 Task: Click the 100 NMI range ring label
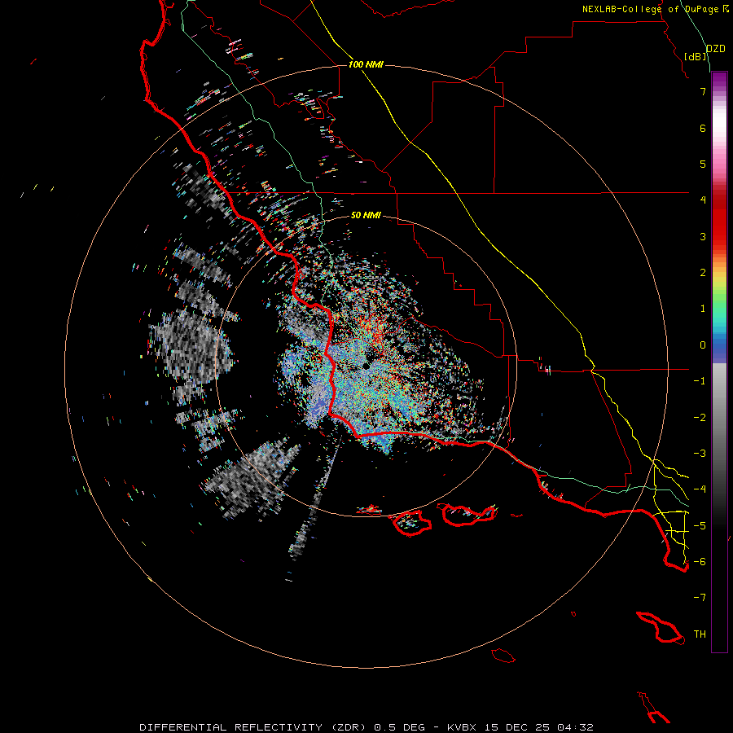(x=366, y=64)
